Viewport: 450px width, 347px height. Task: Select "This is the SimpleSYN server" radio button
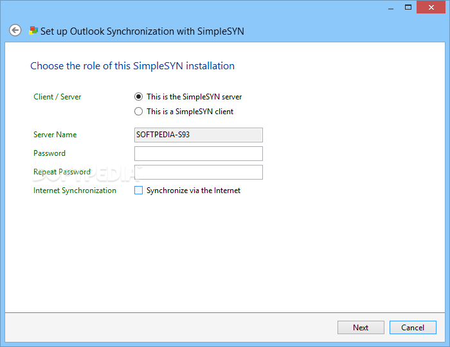pos(138,97)
